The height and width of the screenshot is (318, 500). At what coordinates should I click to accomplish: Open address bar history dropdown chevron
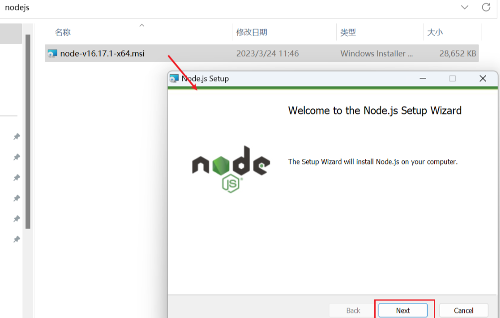pos(465,7)
